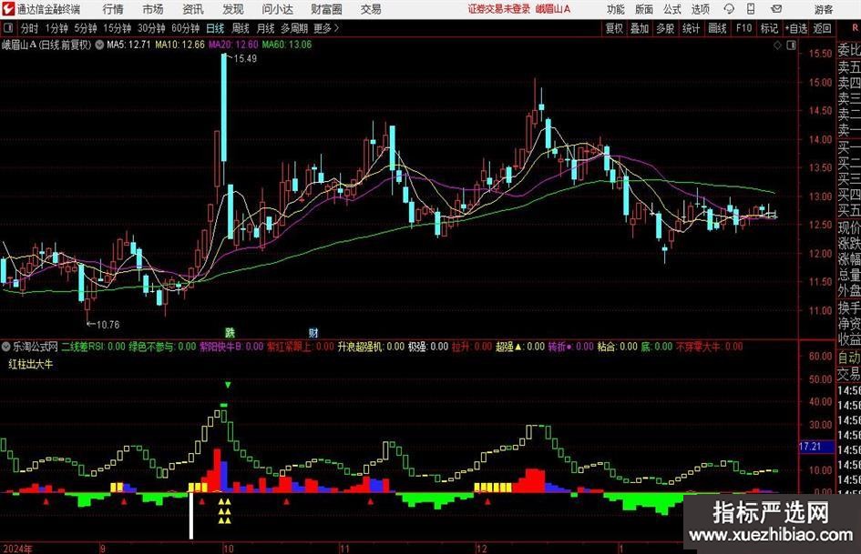Toggle 叠加 overlay comparison

coord(640,28)
